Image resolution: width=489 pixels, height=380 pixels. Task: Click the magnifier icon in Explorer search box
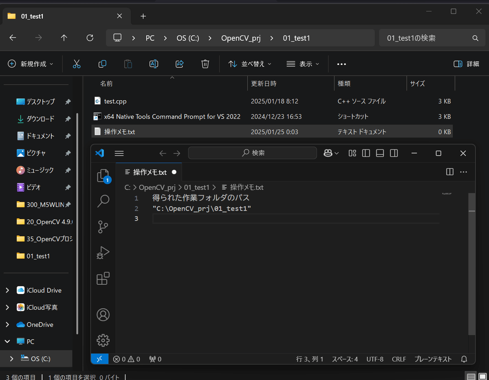coord(475,38)
